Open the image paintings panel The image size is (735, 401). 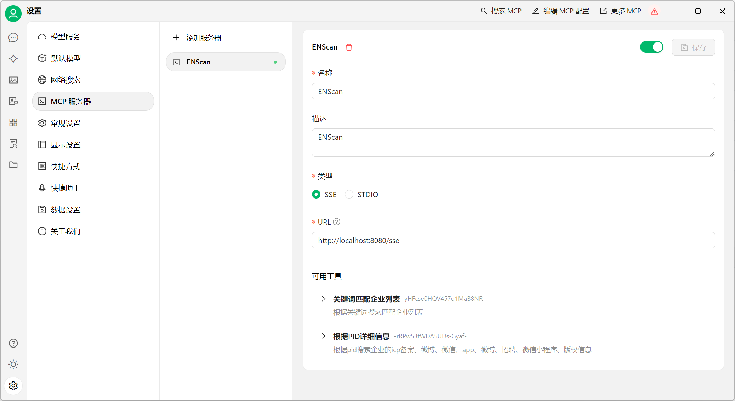coord(13,80)
